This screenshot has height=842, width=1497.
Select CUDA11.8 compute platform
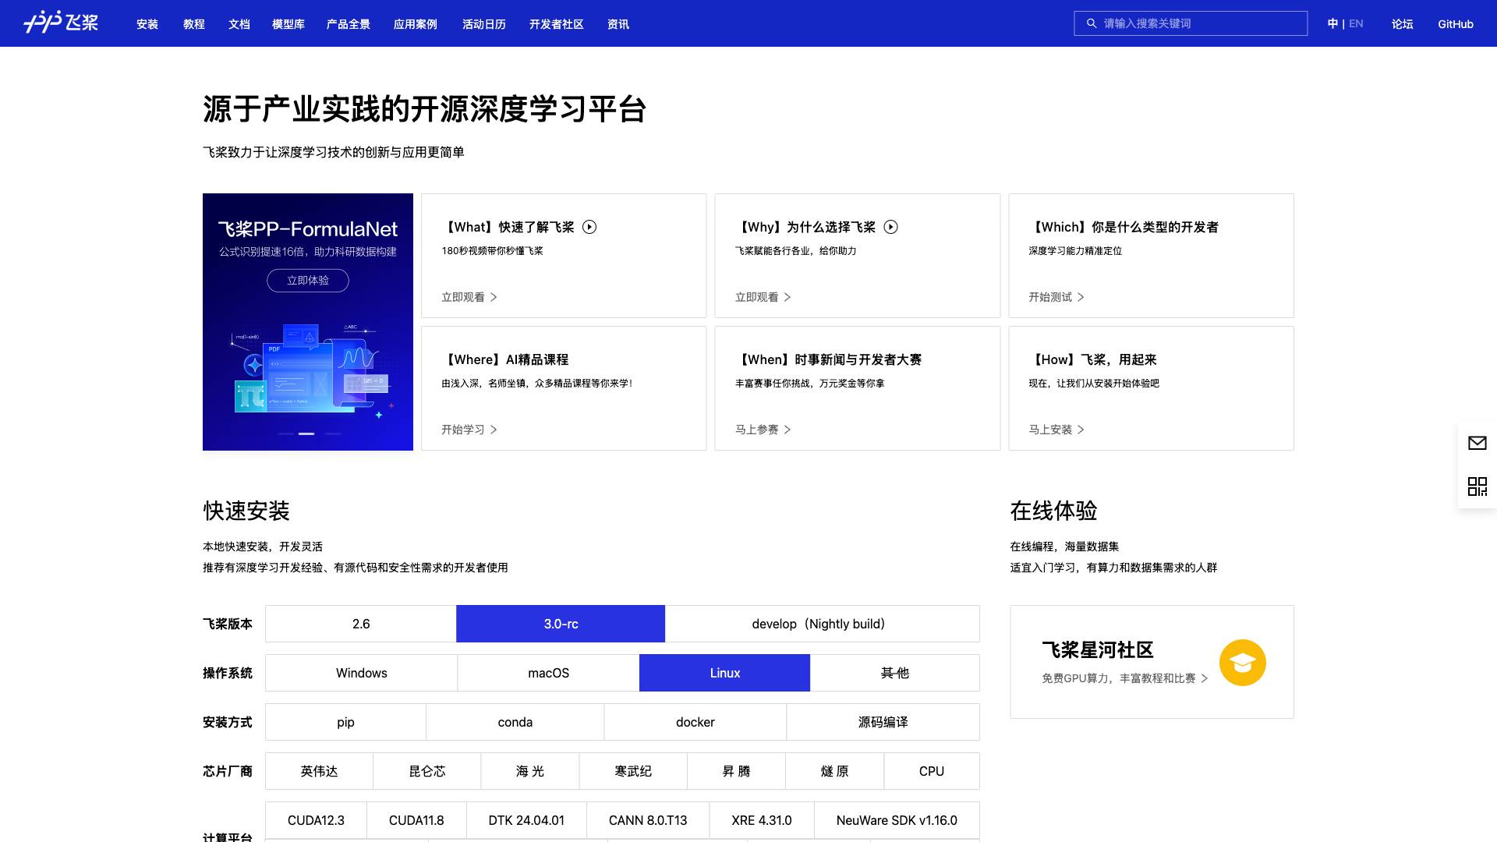[416, 820]
